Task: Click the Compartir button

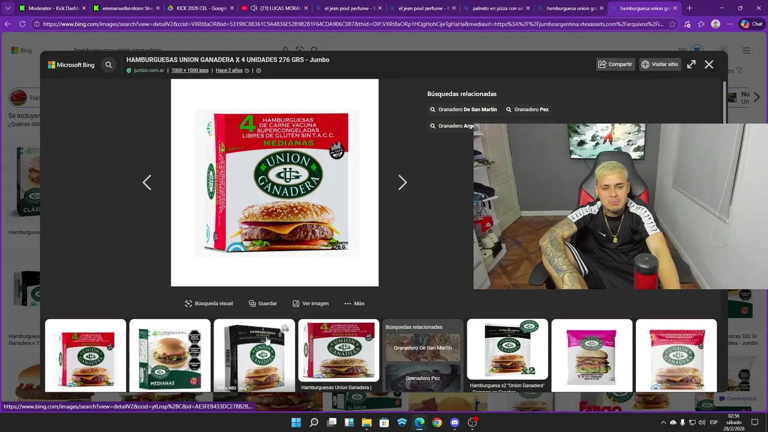Action: 616,64
